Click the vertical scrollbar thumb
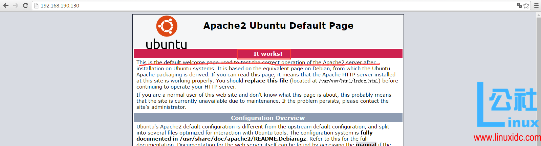 tap(539, 81)
